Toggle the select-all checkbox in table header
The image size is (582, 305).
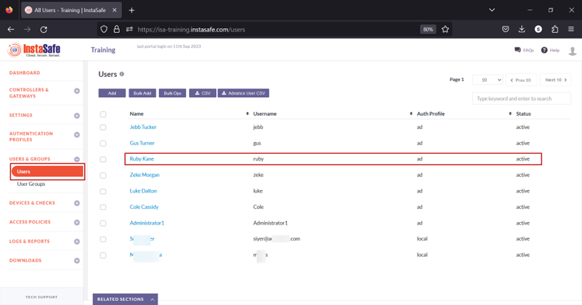pos(103,114)
